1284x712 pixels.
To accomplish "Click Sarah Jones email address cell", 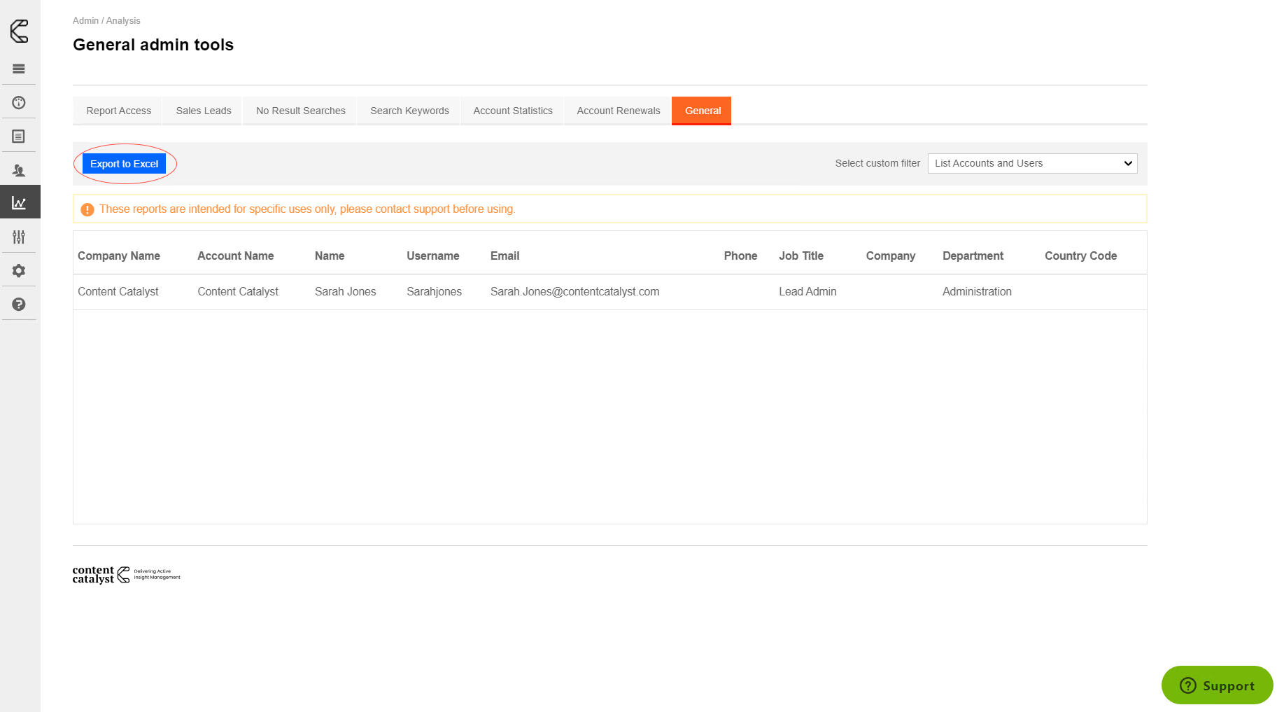I will pyautogui.click(x=574, y=292).
